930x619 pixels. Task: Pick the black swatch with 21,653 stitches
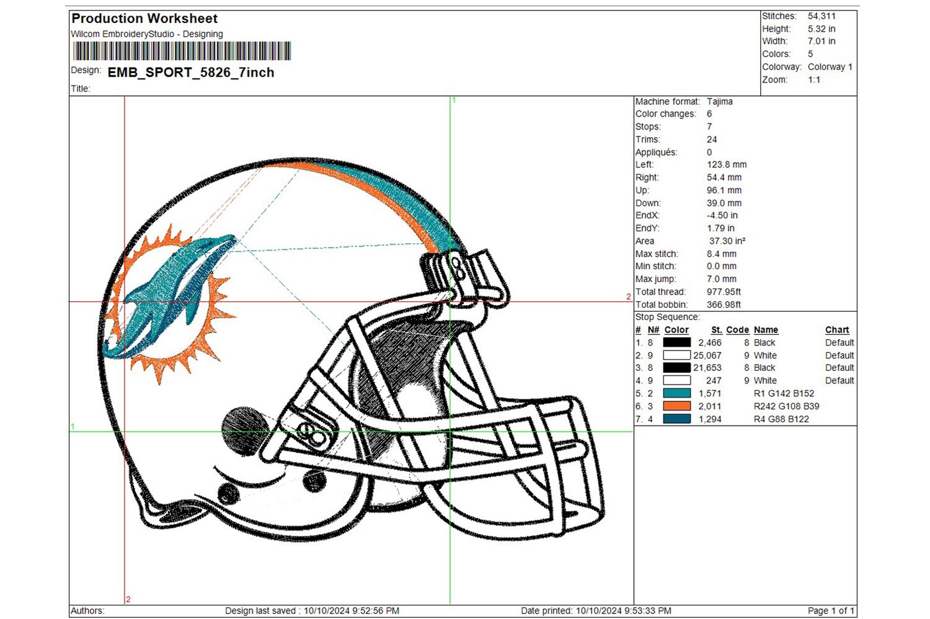(x=676, y=368)
